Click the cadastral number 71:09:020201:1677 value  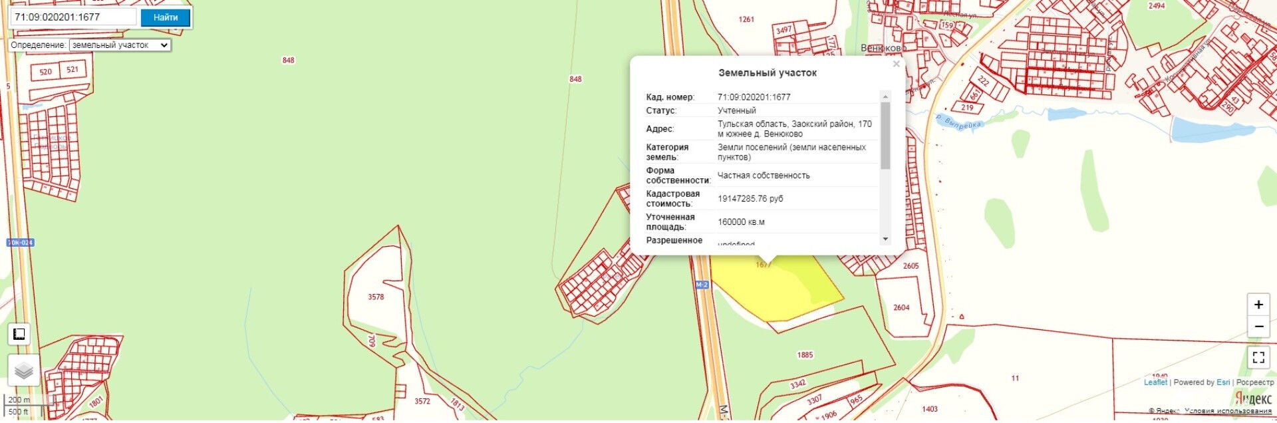(x=754, y=97)
